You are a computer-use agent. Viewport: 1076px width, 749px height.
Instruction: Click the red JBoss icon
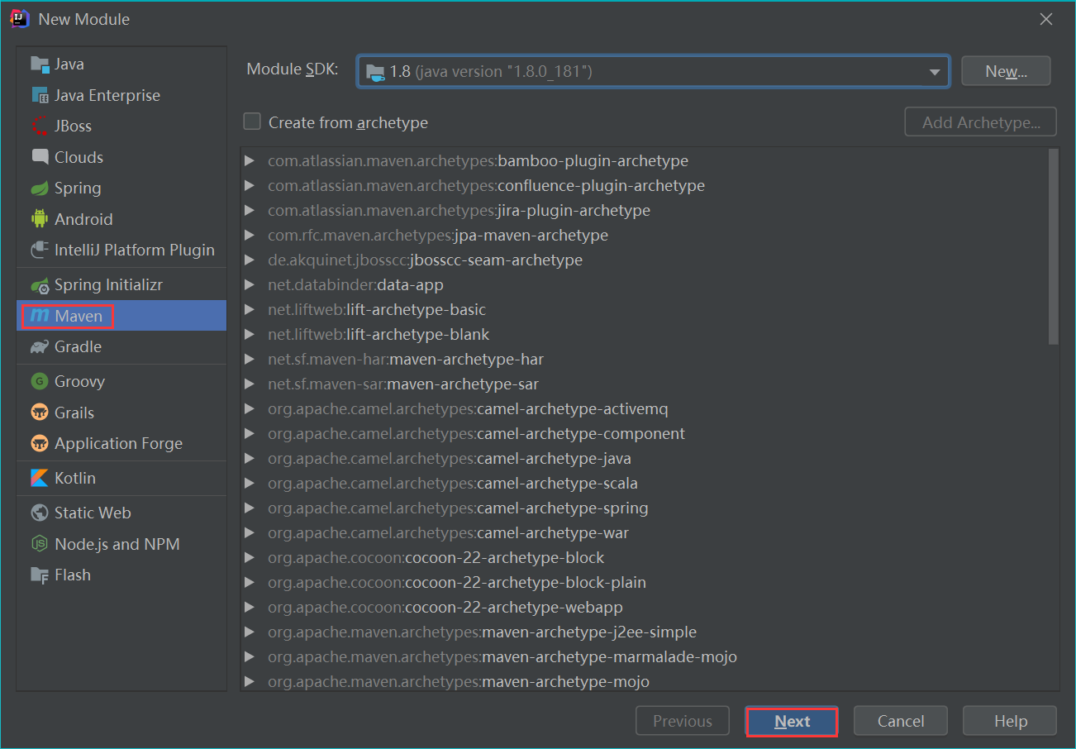coord(40,126)
